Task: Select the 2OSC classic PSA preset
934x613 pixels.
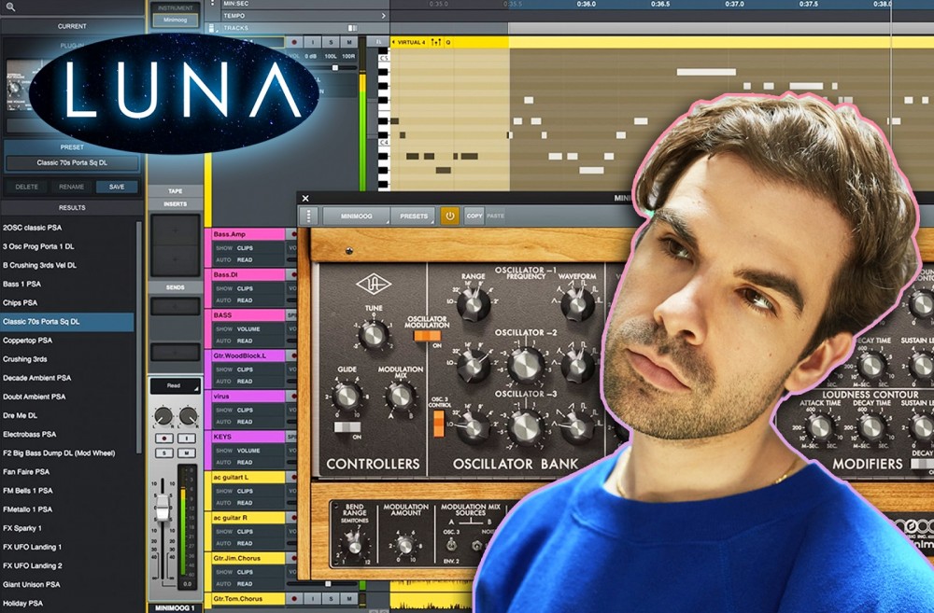Action: tap(67, 228)
